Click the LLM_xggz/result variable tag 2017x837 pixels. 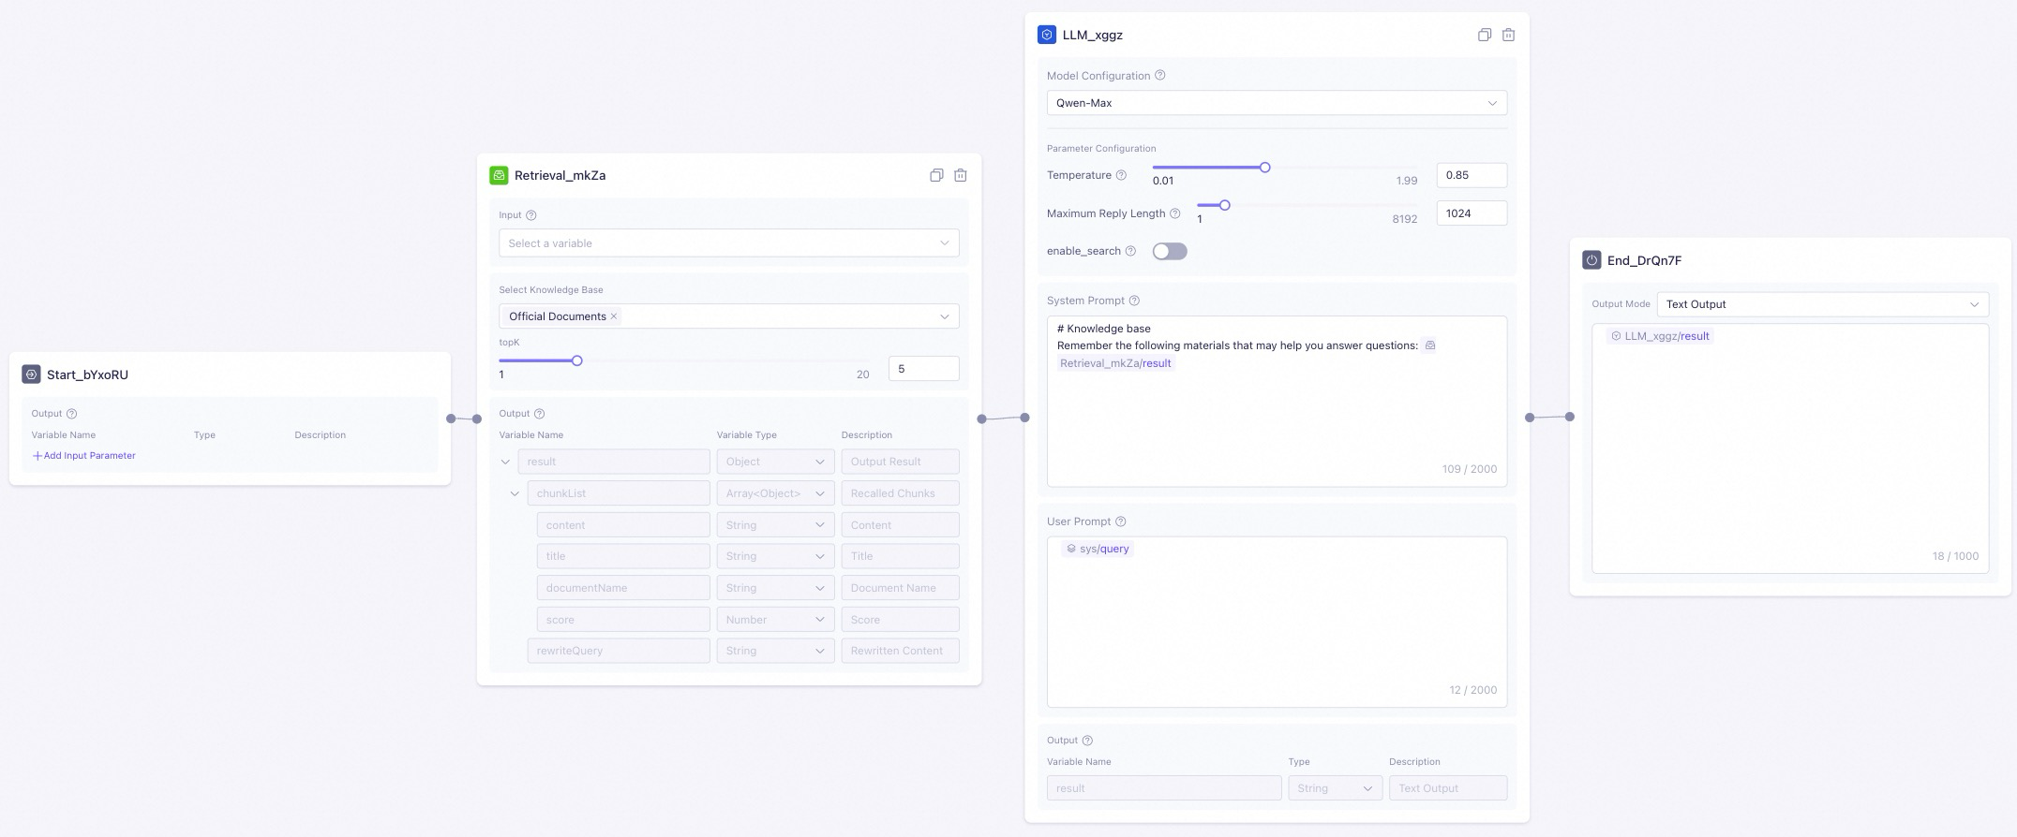1660,336
